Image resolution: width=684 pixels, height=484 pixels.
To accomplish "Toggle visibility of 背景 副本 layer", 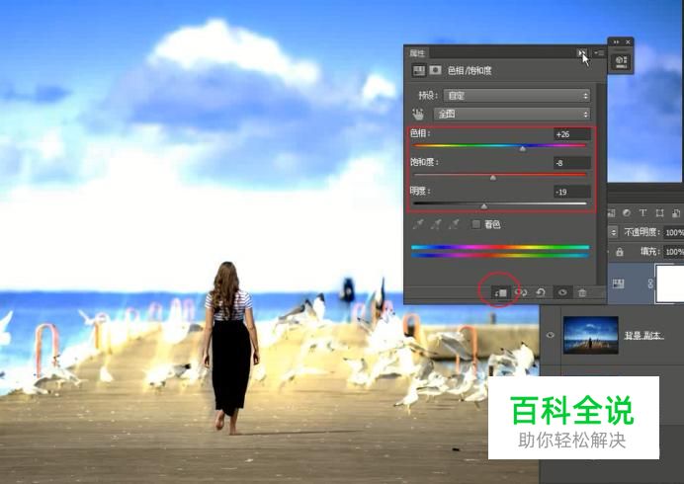I will point(551,335).
